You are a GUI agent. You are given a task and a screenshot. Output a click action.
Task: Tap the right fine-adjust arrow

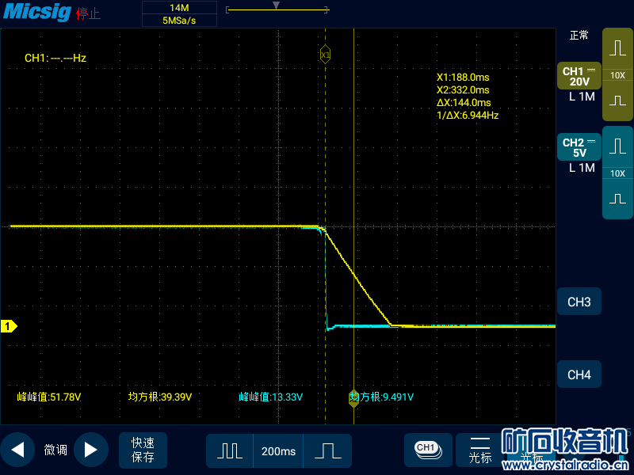[91, 450]
